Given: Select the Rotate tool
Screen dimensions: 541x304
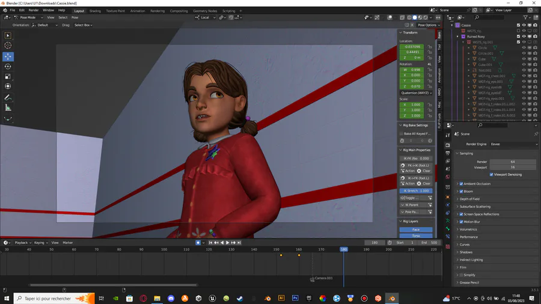Looking at the screenshot, I should pos(8,67).
